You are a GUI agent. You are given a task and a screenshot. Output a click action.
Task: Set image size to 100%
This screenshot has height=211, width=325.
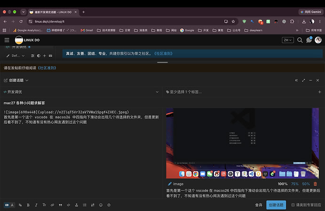point(283,184)
